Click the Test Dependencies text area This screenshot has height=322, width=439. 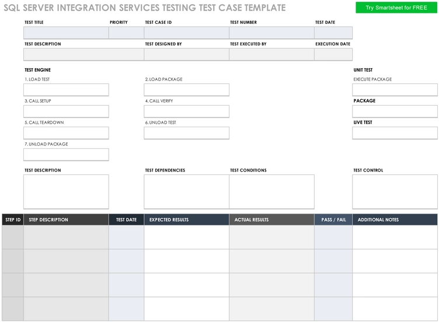(186, 192)
